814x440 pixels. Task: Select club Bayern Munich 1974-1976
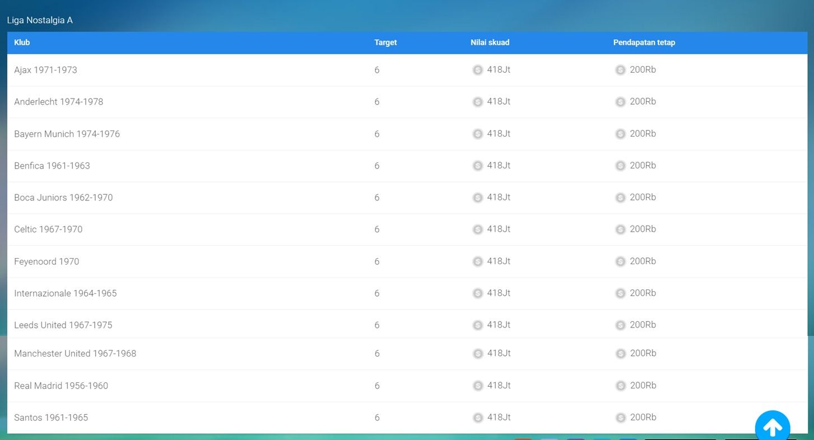click(x=67, y=134)
